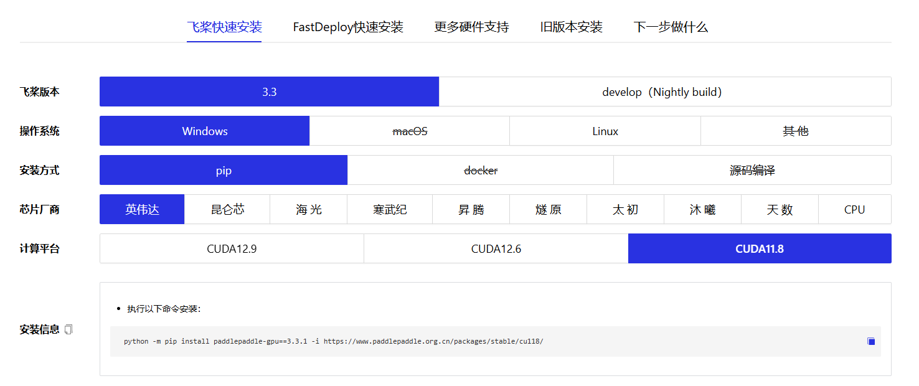This screenshot has height=386, width=919.
Task: Pick 寒武纪 chip vendor
Action: 390,209
